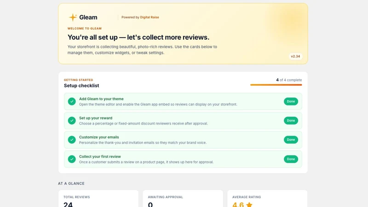Select the 'Add Gleam to your theme' title
Screen dimensions: 368x207
[101, 99]
